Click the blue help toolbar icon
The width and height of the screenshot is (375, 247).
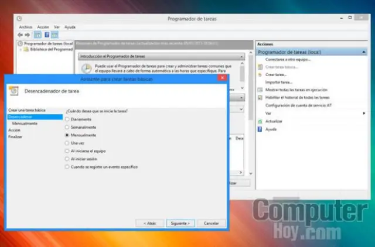pos(46,34)
